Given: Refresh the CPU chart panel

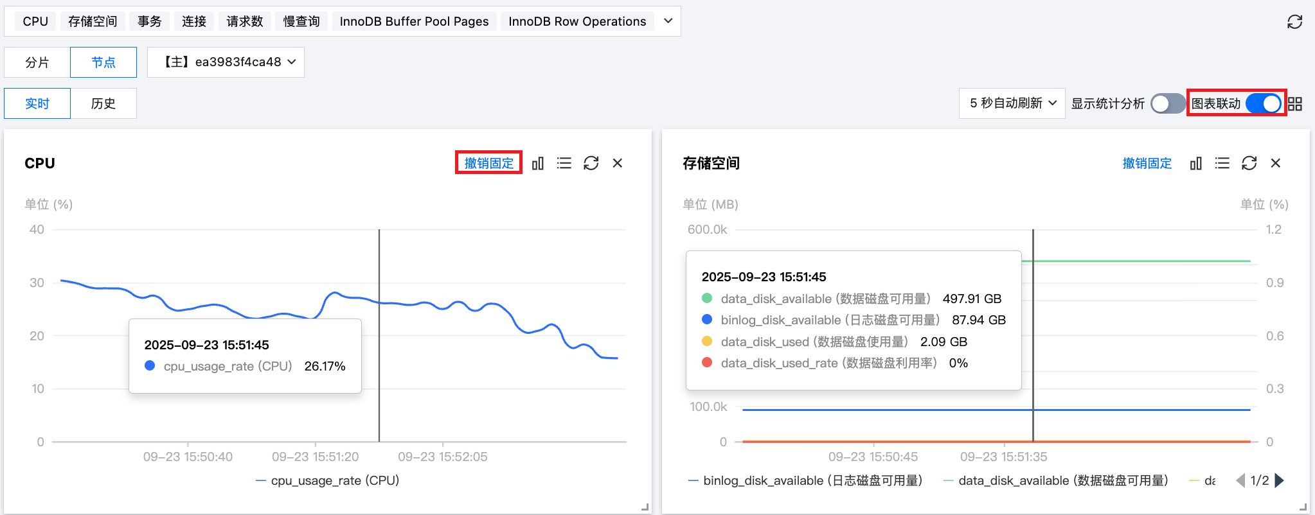Looking at the screenshot, I should [591, 164].
